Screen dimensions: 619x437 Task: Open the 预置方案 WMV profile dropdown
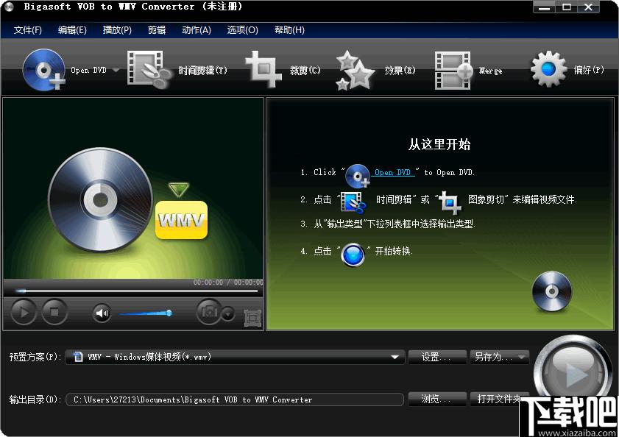[236, 357]
